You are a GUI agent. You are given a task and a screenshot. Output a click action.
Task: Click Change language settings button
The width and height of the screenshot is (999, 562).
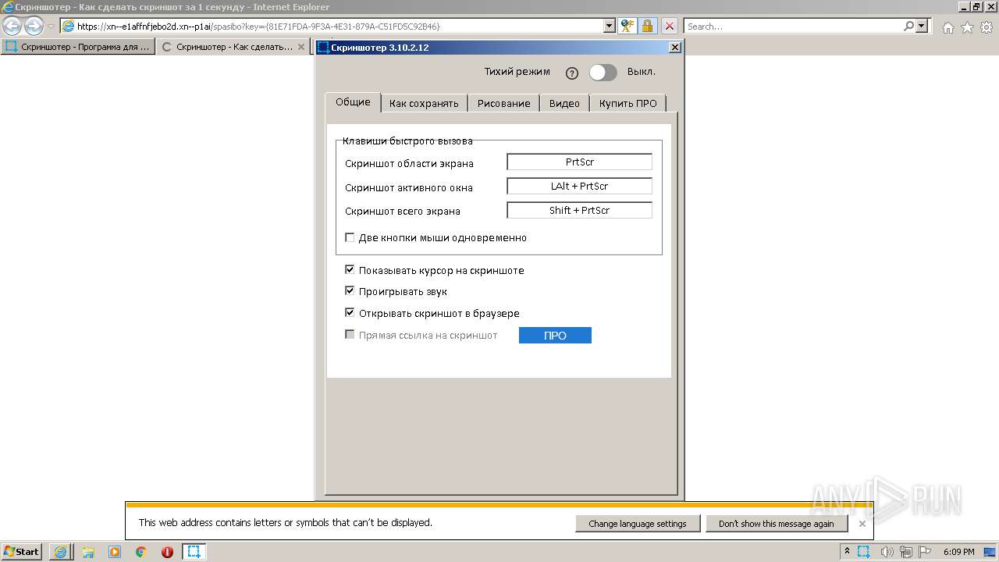pos(638,524)
